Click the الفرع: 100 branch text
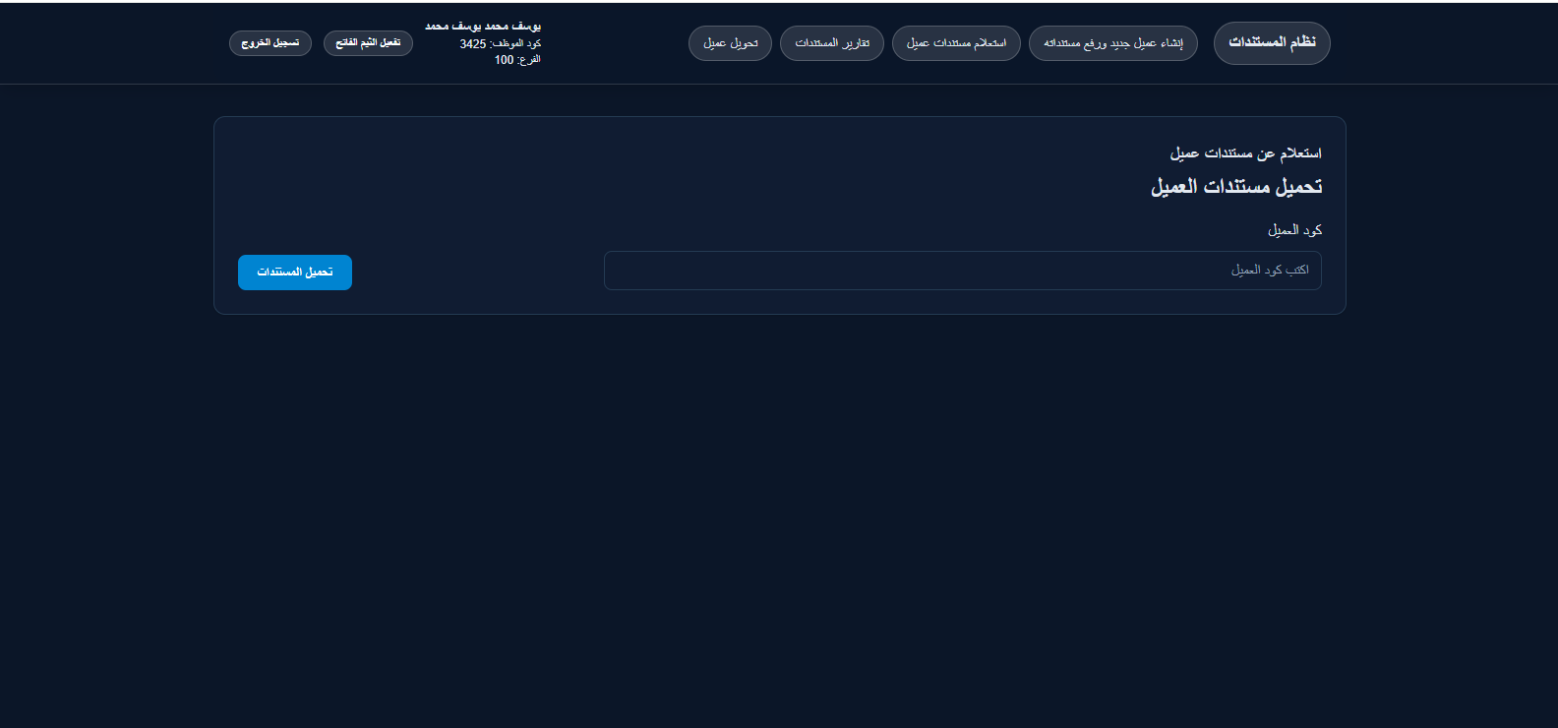Image resolution: width=1558 pixels, height=728 pixels. (x=517, y=60)
